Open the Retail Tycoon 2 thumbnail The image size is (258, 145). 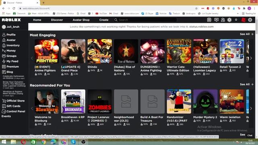coord(232,51)
